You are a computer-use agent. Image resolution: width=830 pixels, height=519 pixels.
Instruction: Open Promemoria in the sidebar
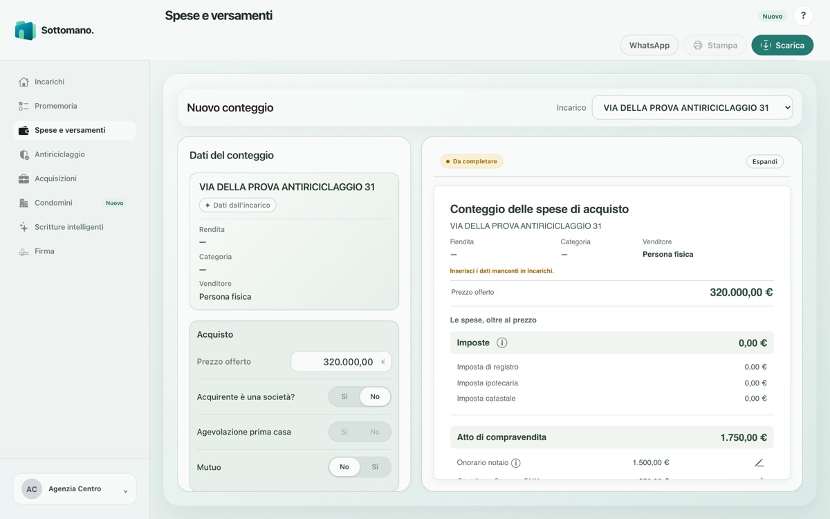click(x=75, y=106)
